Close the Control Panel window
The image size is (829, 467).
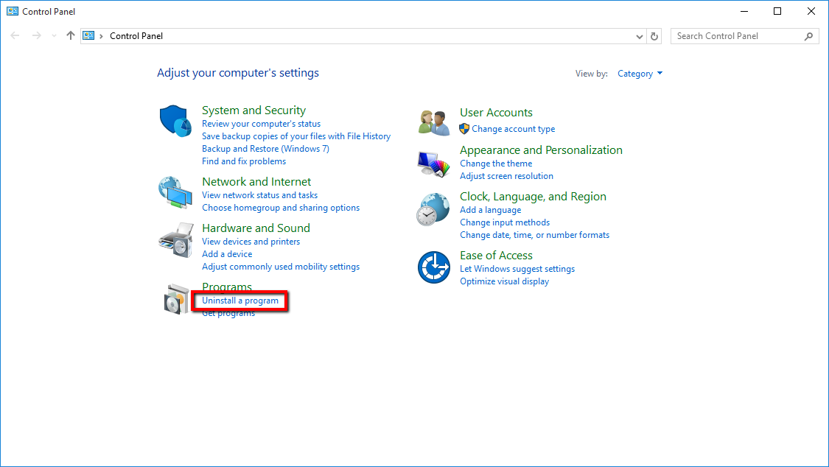click(811, 11)
